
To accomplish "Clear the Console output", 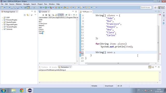I will point(53,15).
